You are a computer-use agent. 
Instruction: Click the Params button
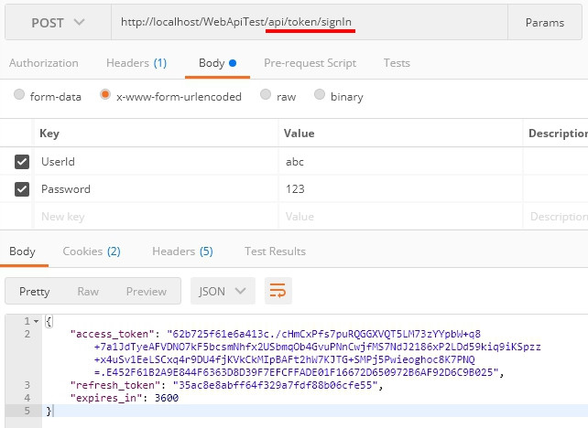pyautogui.click(x=545, y=23)
